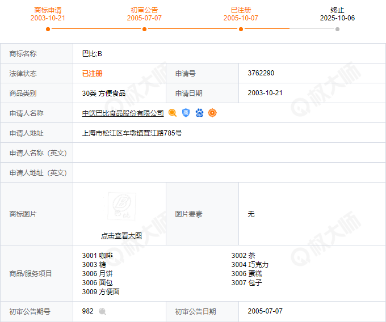Click goods item 3004 巧克力
386x322 pixels.
(x=250, y=265)
